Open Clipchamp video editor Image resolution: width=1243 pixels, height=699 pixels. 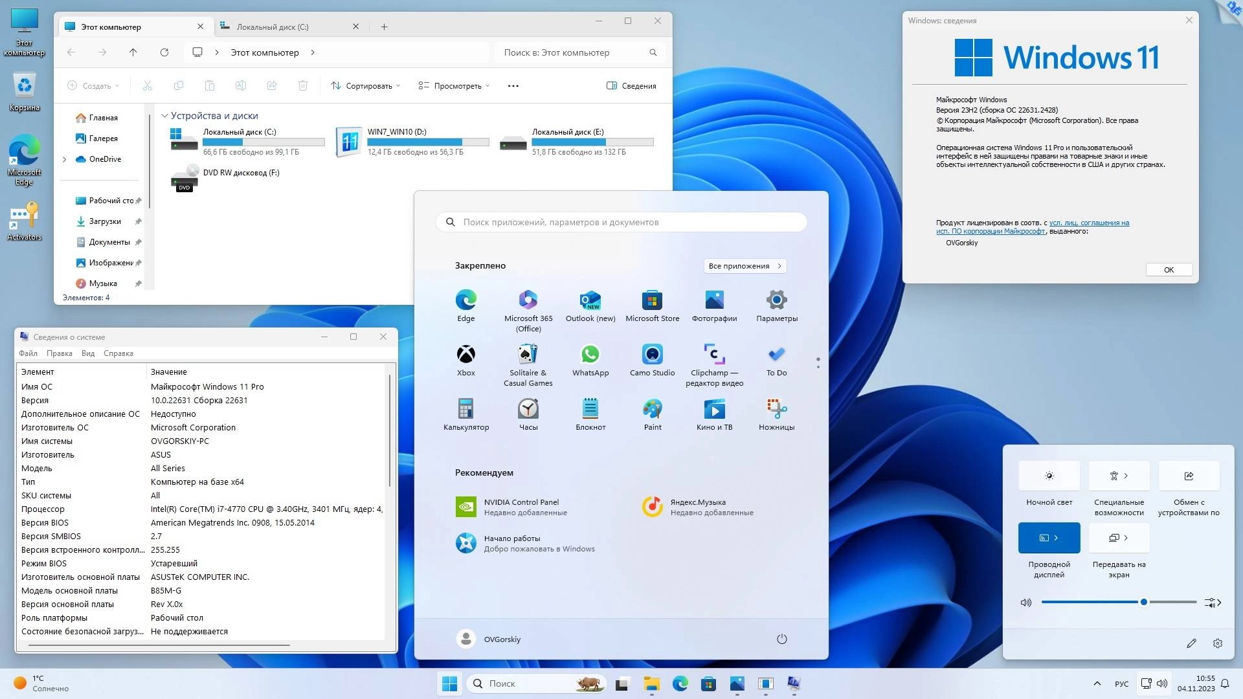[x=714, y=365]
